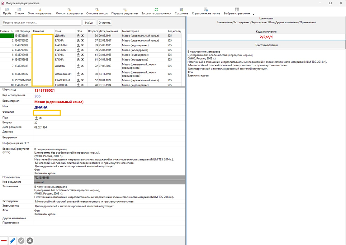
Task: Click the Код заключения input 2/2/2/1
Action: 266,37
